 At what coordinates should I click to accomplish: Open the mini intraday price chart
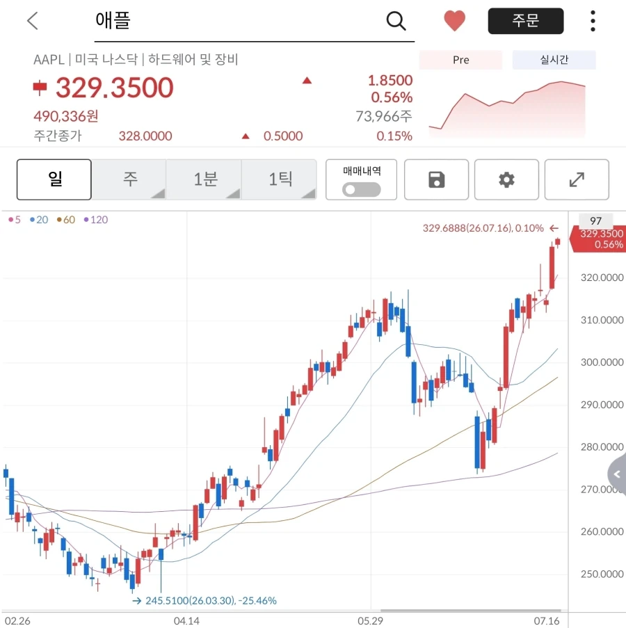[x=507, y=108]
